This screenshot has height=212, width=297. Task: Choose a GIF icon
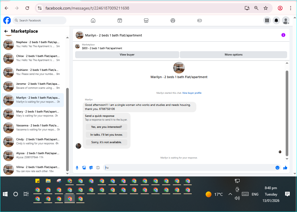[98, 167]
